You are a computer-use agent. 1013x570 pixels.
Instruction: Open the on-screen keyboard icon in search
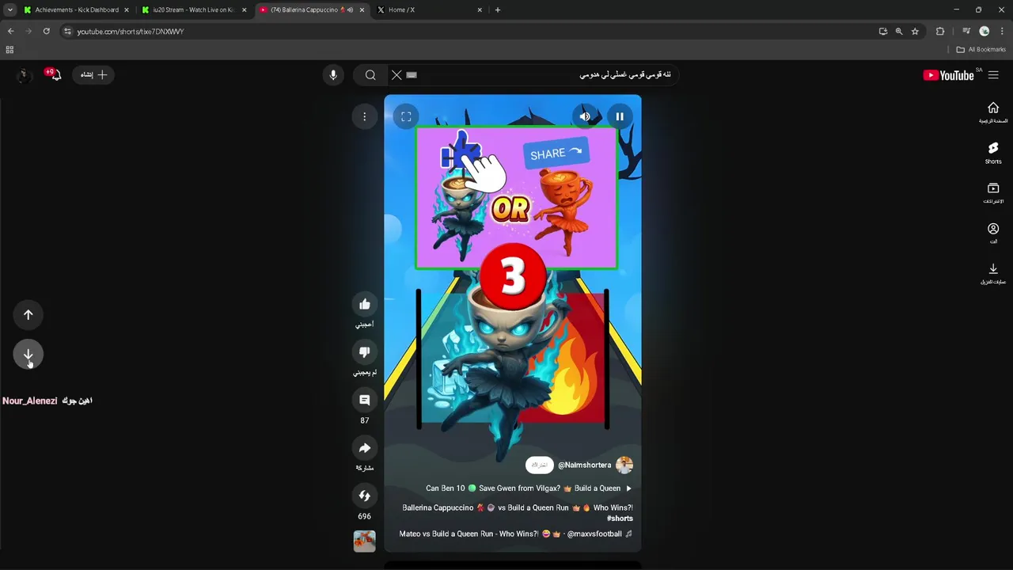[x=412, y=74]
